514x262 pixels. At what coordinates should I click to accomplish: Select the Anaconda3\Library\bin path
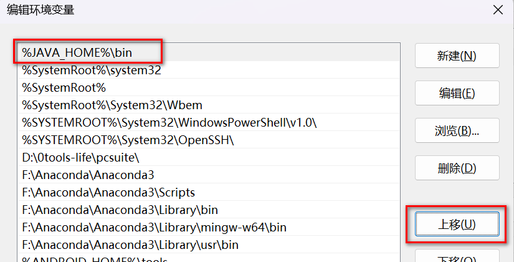209,210
